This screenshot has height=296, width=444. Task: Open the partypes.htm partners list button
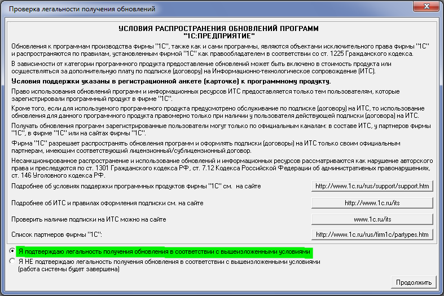(372, 235)
